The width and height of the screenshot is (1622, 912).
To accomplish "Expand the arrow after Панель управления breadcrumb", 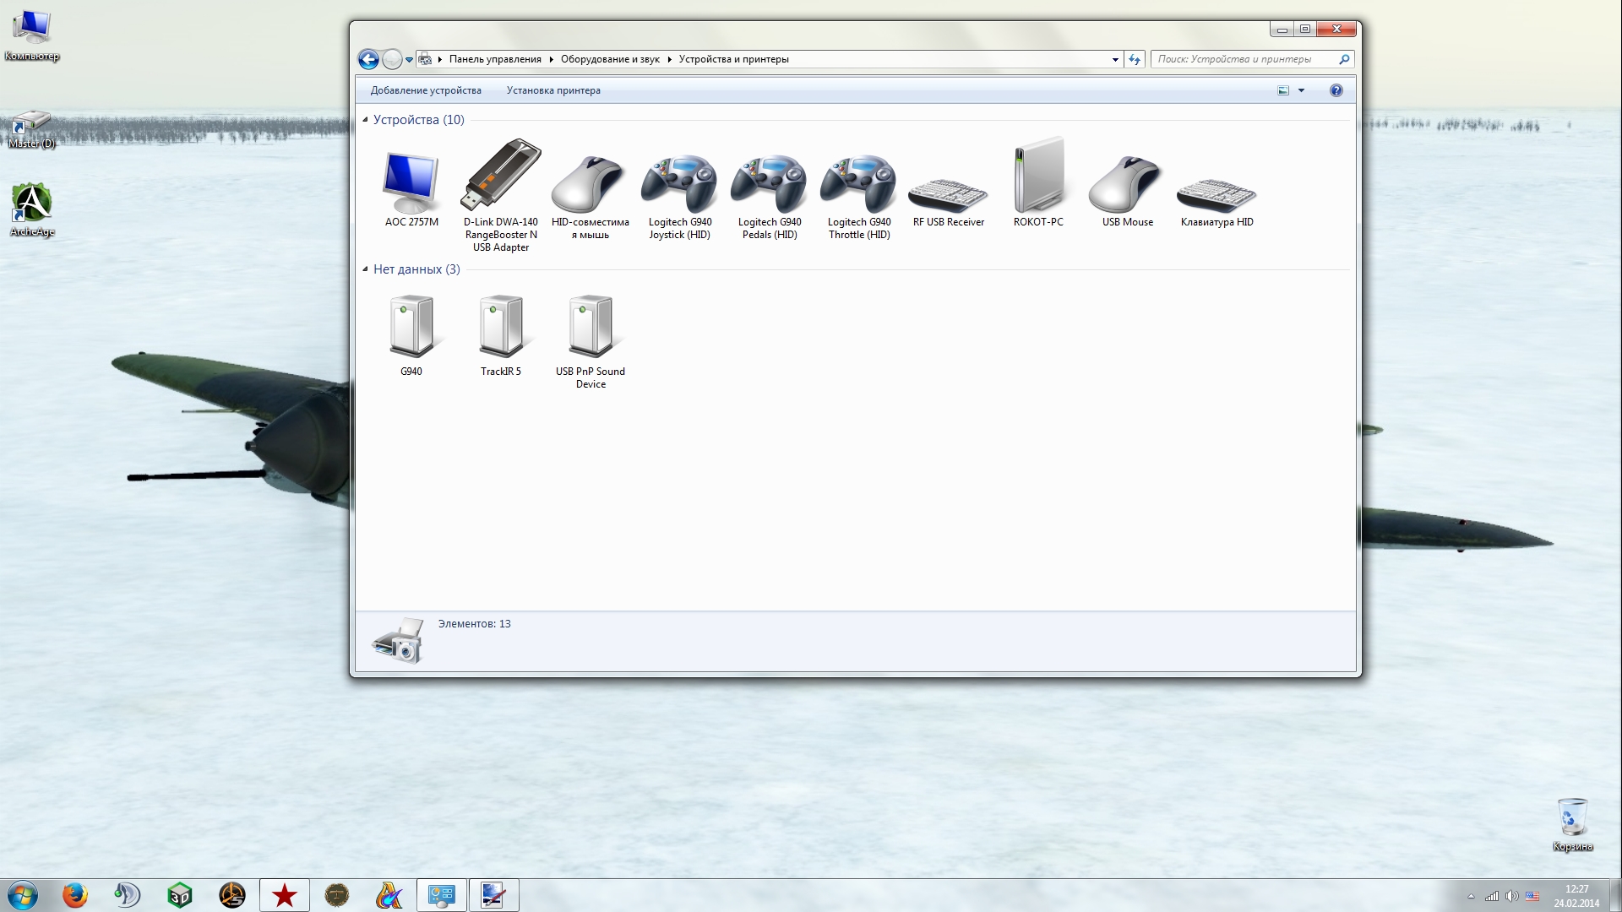I will (x=551, y=59).
